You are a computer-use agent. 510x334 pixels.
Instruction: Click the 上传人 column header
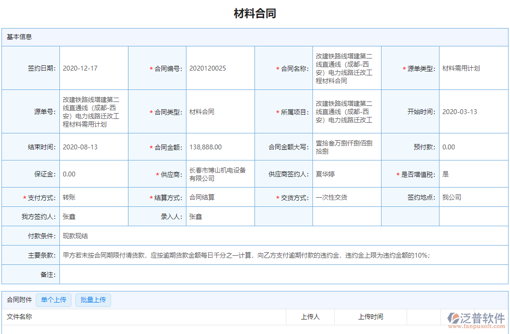pos(311,317)
